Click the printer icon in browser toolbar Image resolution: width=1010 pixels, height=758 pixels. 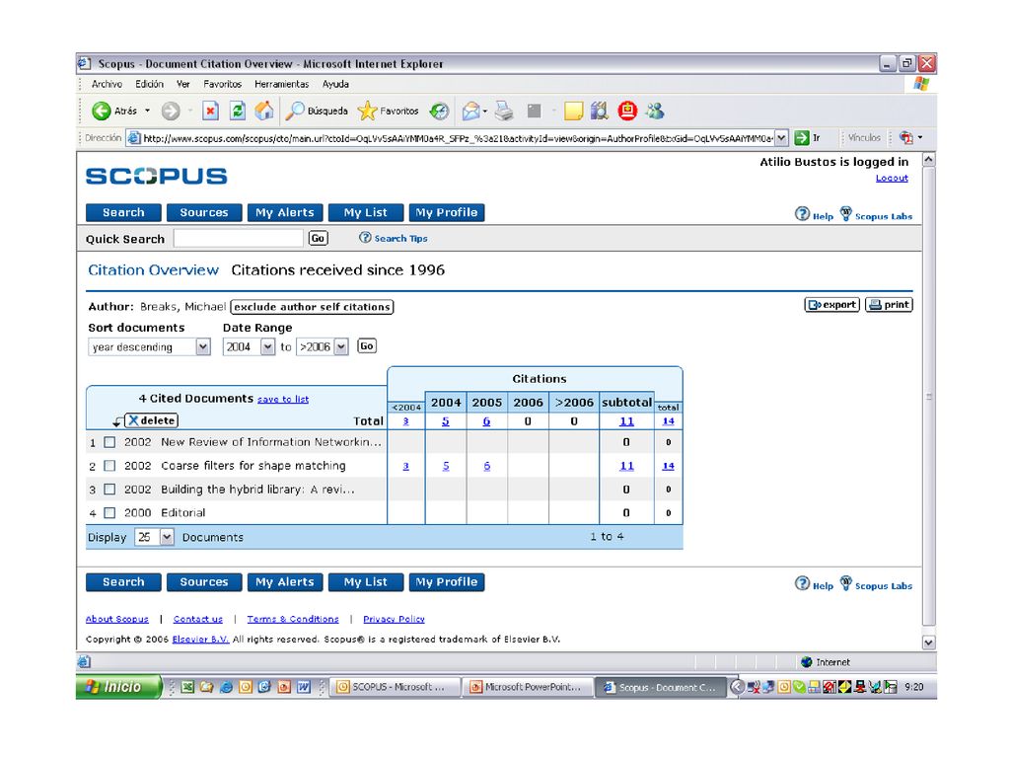[504, 111]
